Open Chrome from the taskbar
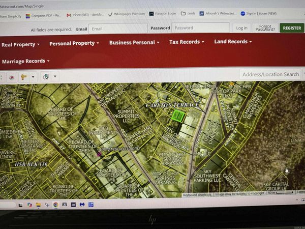This screenshot has height=229, width=305. pos(56,205)
